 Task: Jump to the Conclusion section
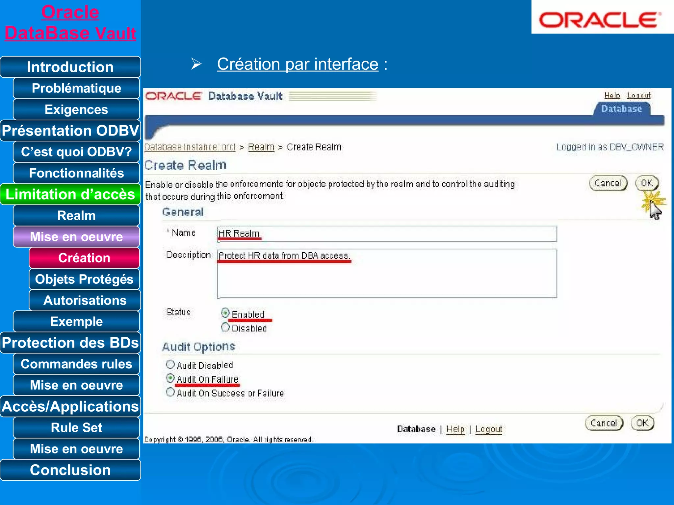point(70,470)
